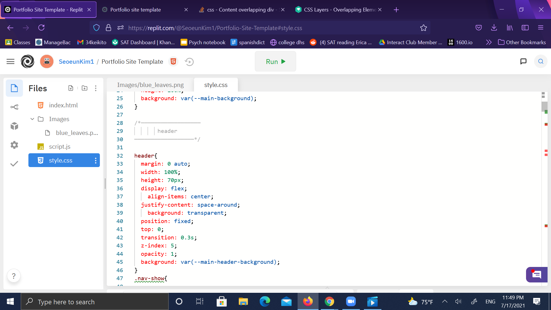Click the add new file icon

[71, 88]
